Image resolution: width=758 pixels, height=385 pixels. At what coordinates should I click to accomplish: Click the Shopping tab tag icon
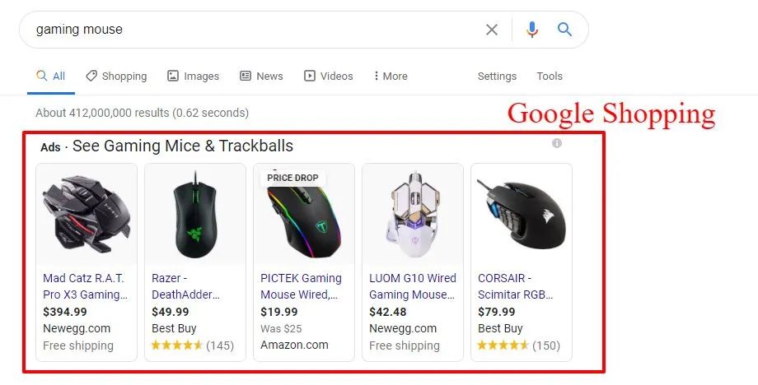click(x=91, y=76)
